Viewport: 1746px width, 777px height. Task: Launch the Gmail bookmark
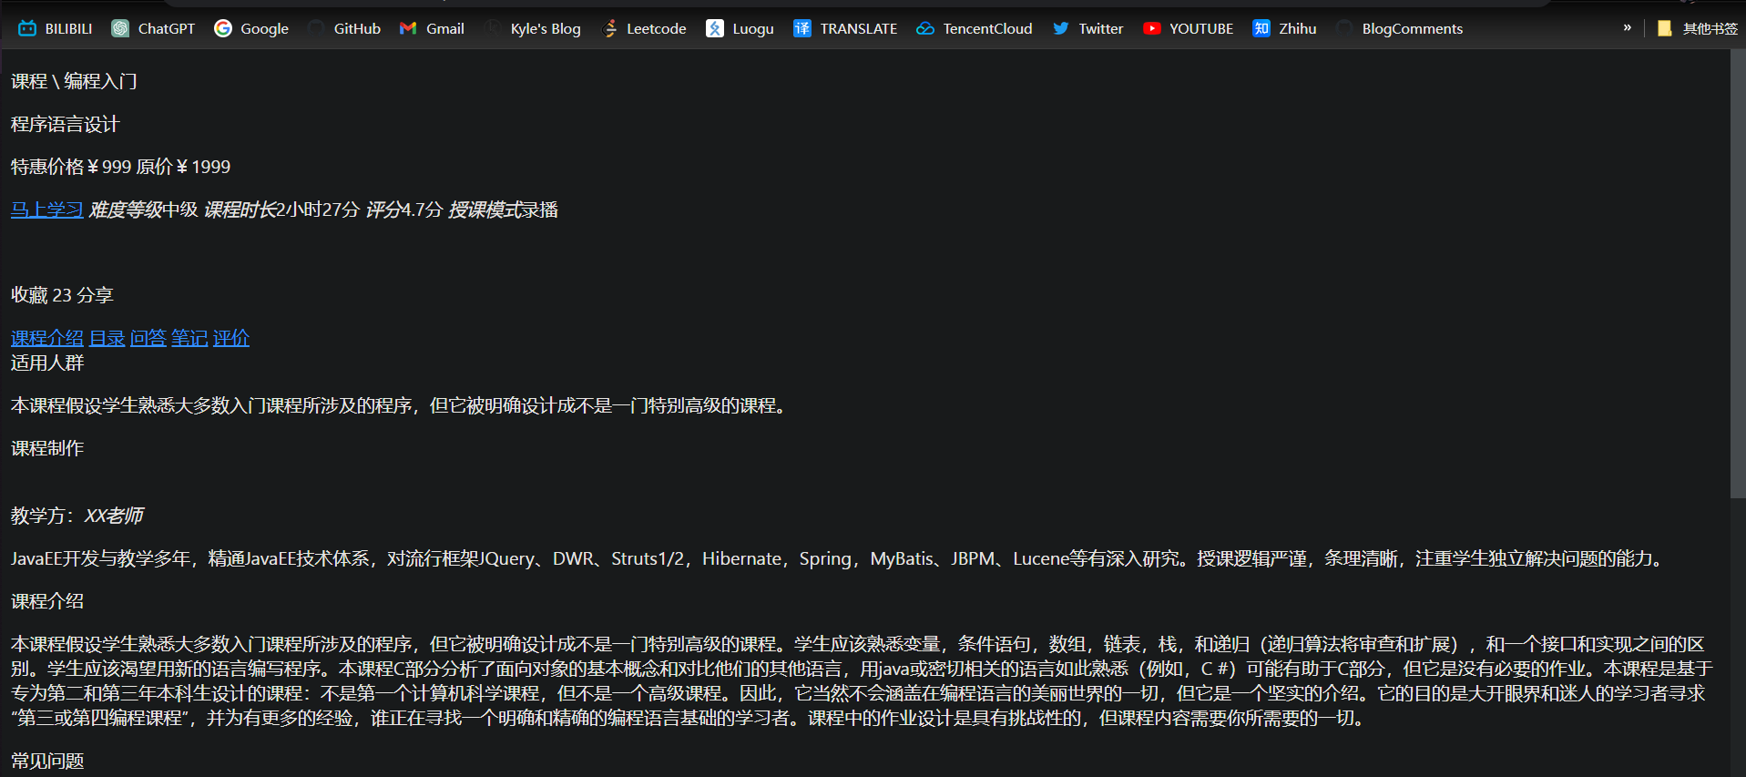[x=432, y=28]
